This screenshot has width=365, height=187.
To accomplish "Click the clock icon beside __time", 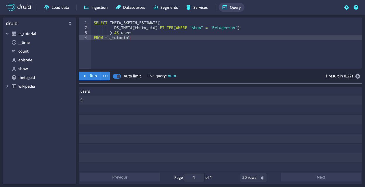I will [x=14, y=42].
